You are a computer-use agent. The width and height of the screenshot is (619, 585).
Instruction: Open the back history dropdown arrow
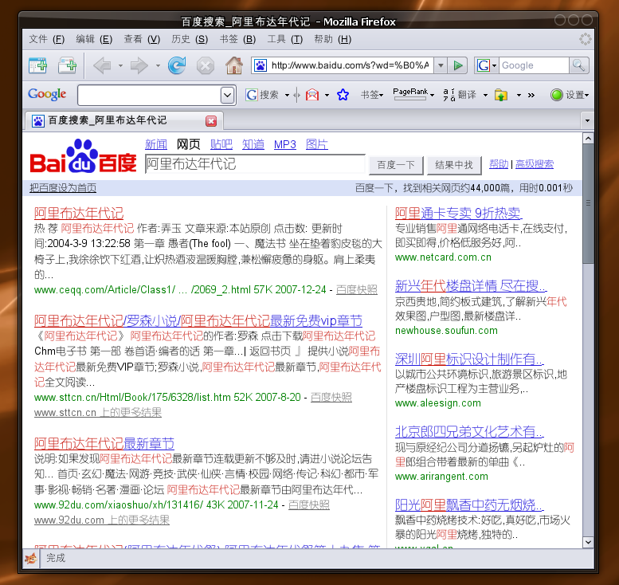tap(120, 65)
